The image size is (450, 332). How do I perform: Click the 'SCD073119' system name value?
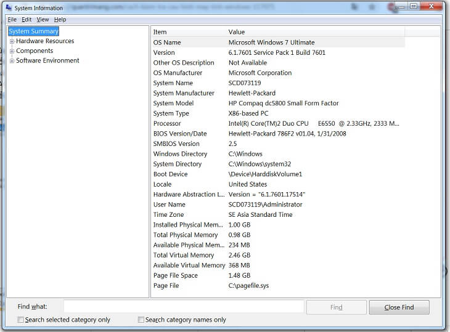tap(245, 83)
